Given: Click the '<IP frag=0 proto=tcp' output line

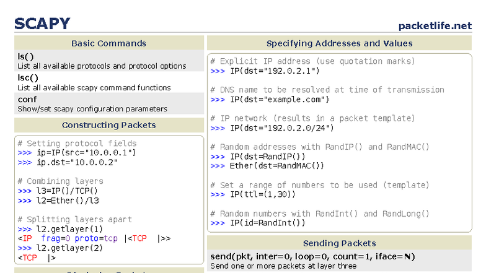Looking at the screenshot, I should [x=94, y=239].
